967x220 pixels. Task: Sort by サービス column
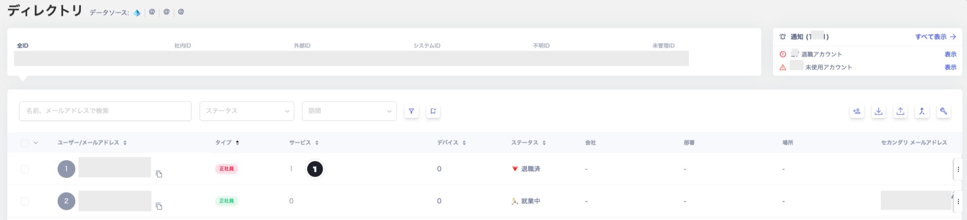pyautogui.click(x=317, y=143)
